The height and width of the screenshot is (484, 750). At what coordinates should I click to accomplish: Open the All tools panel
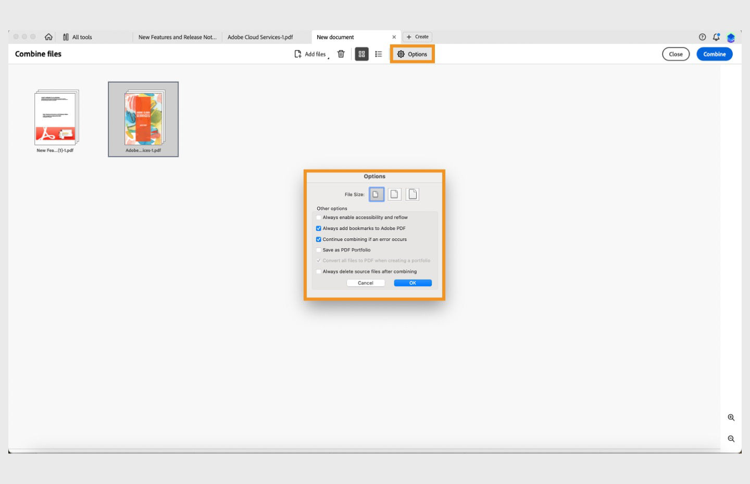coord(77,37)
